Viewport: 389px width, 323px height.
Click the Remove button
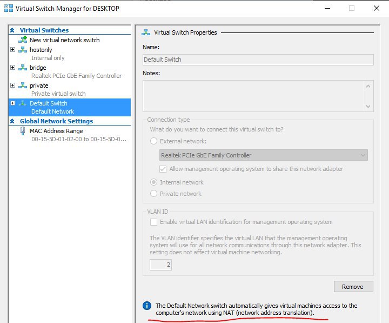353,287
